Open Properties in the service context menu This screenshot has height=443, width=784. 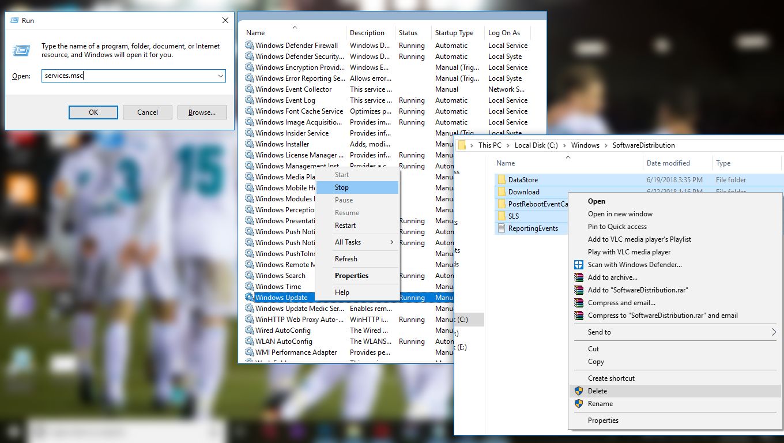(357, 276)
